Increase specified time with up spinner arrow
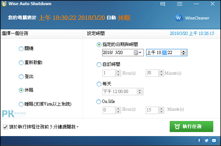Image resolution: width=221 pixels, height=146 pixels. [183, 51]
